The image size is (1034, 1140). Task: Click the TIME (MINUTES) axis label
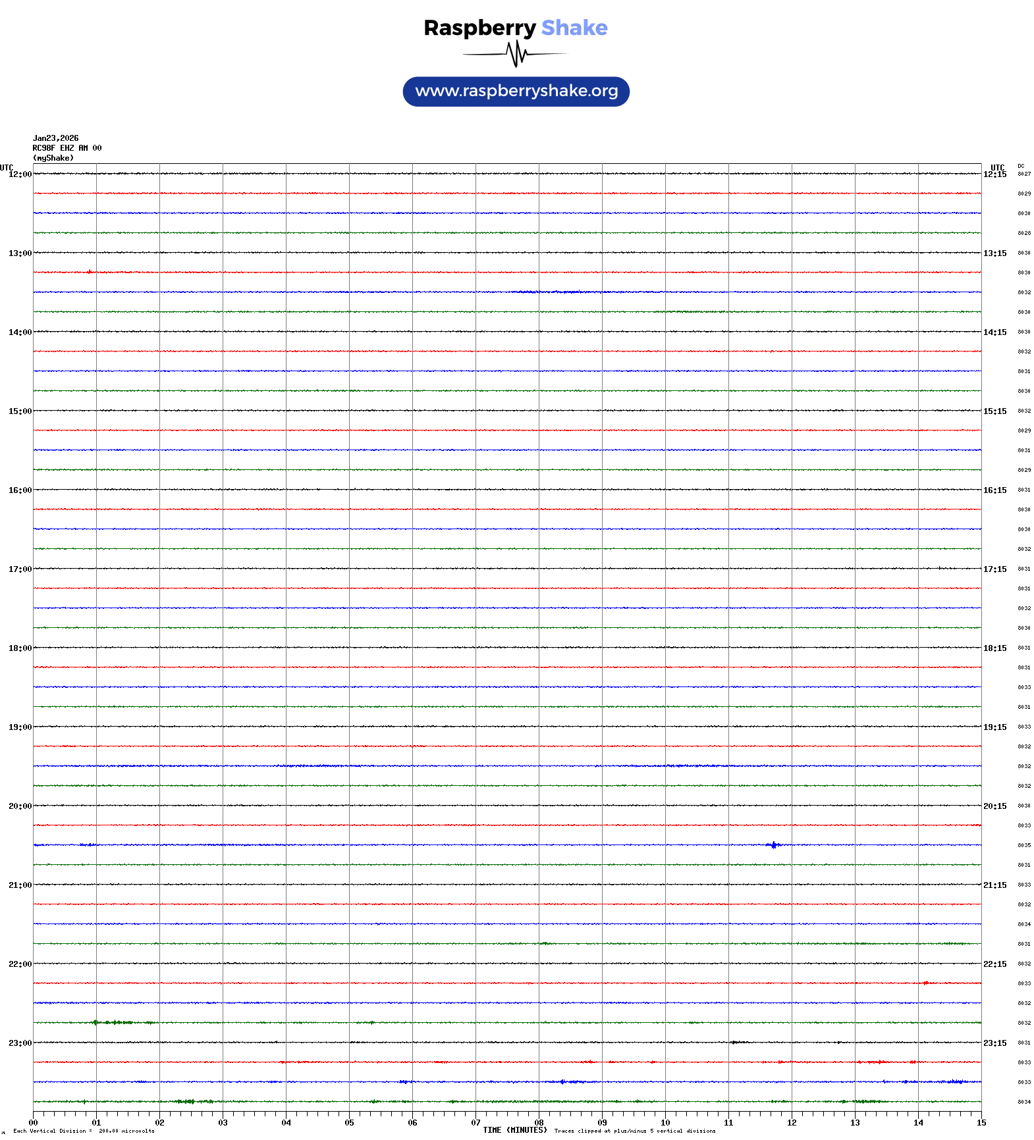tap(514, 1130)
